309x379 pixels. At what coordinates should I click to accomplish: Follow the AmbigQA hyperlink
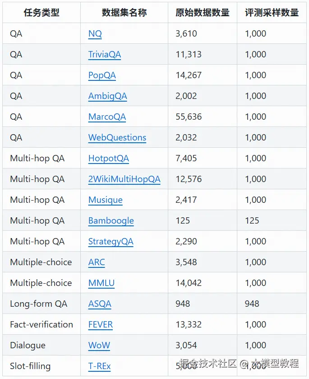[107, 96]
